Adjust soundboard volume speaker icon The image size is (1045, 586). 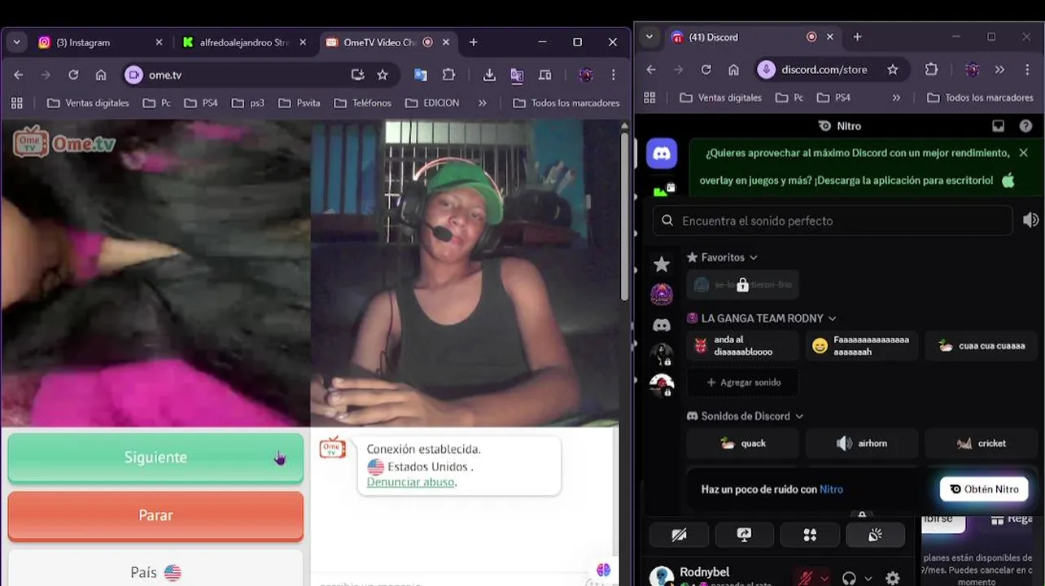click(1030, 221)
